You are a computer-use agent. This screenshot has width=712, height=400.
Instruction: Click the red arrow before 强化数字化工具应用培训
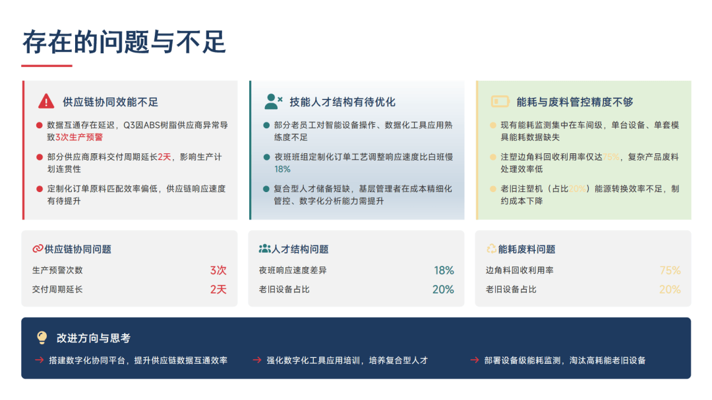tap(257, 361)
